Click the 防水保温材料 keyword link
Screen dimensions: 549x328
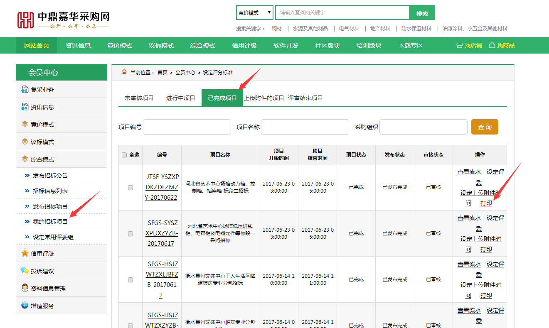(x=416, y=29)
